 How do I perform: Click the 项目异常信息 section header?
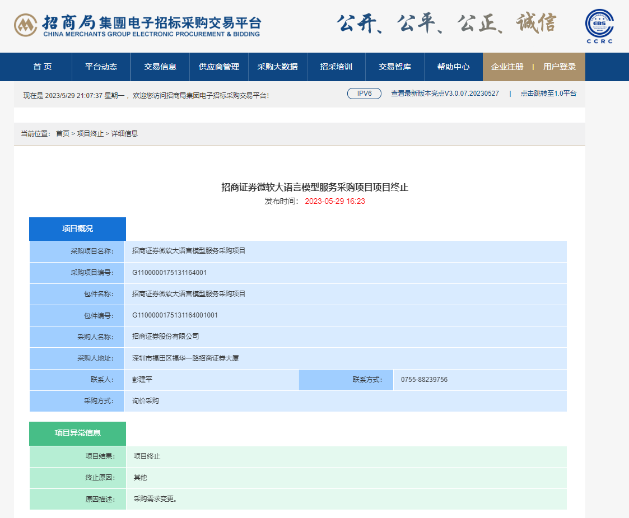(x=77, y=433)
